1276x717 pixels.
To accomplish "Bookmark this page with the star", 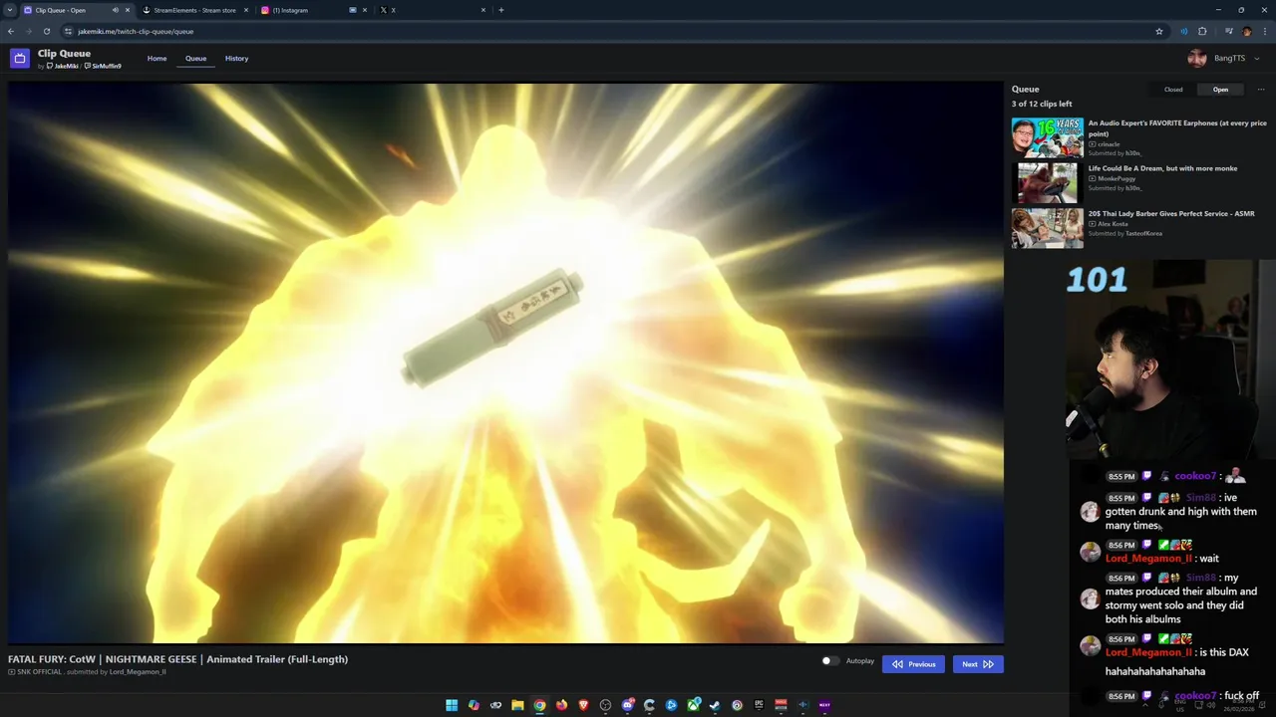I will click(x=1159, y=31).
